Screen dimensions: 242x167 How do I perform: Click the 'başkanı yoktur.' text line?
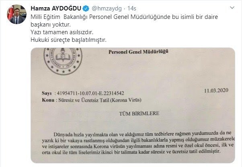tap(51, 25)
